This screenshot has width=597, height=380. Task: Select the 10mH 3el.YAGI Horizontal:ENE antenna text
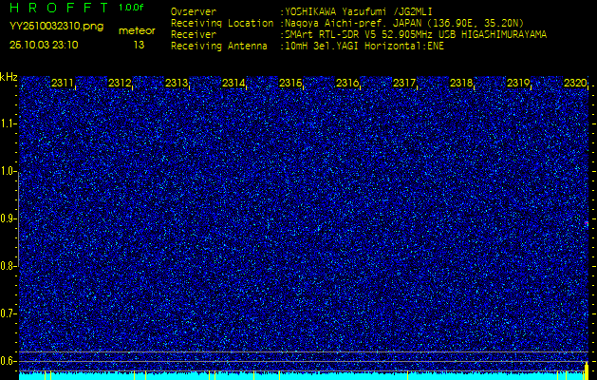364,47
